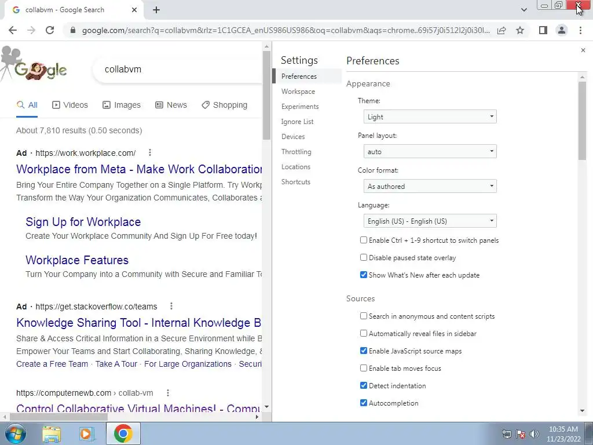Open options for the computernewb.com result
The image size is (593, 445).
(167, 393)
